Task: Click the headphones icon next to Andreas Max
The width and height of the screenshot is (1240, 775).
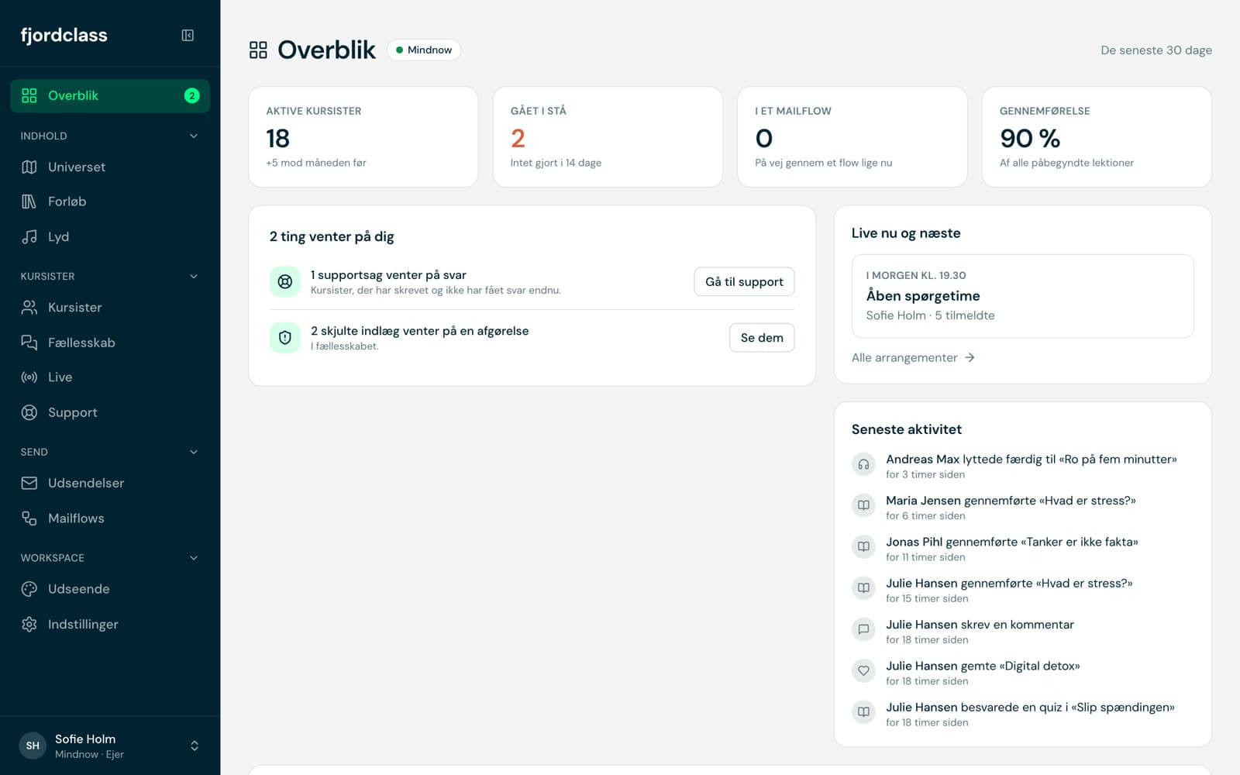Action: click(x=863, y=464)
